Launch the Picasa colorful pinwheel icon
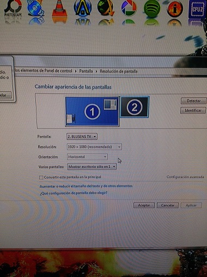The image size is (207, 277). click(x=129, y=8)
